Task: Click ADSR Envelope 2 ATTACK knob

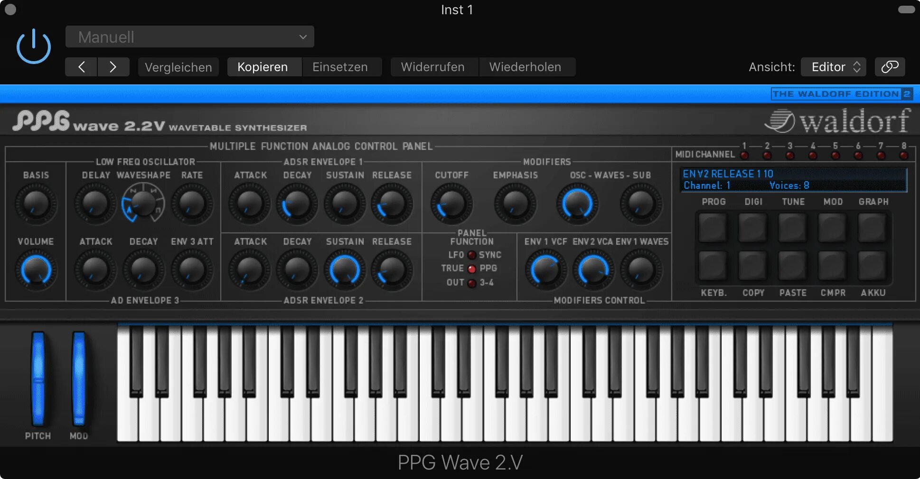Action: pos(250,270)
